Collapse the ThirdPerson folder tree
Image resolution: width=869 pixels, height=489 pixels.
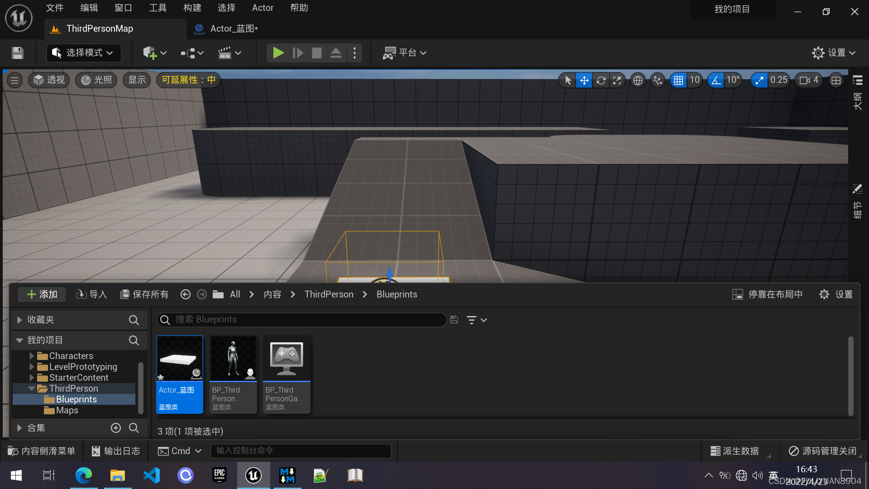tap(32, 388)
